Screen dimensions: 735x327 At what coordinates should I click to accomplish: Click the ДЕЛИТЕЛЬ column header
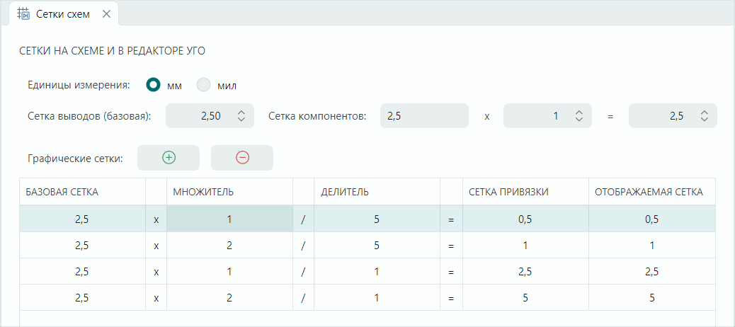click(377, 192)
